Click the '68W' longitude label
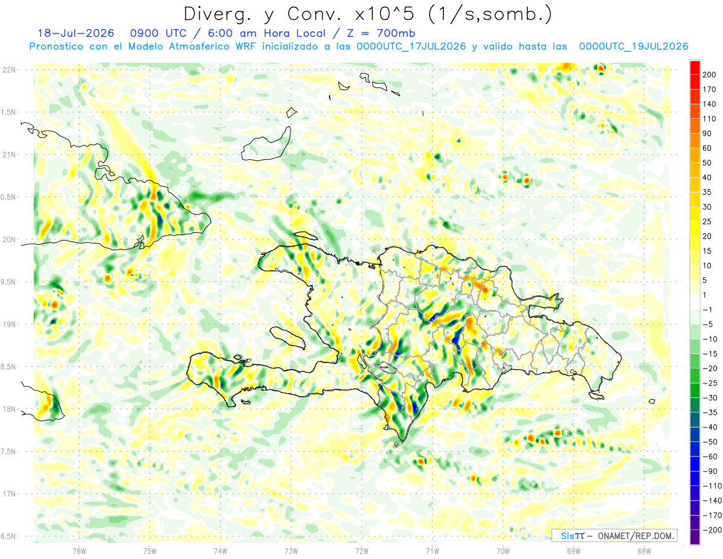Viewport: 723px width, 559px height. coord(644,551)
